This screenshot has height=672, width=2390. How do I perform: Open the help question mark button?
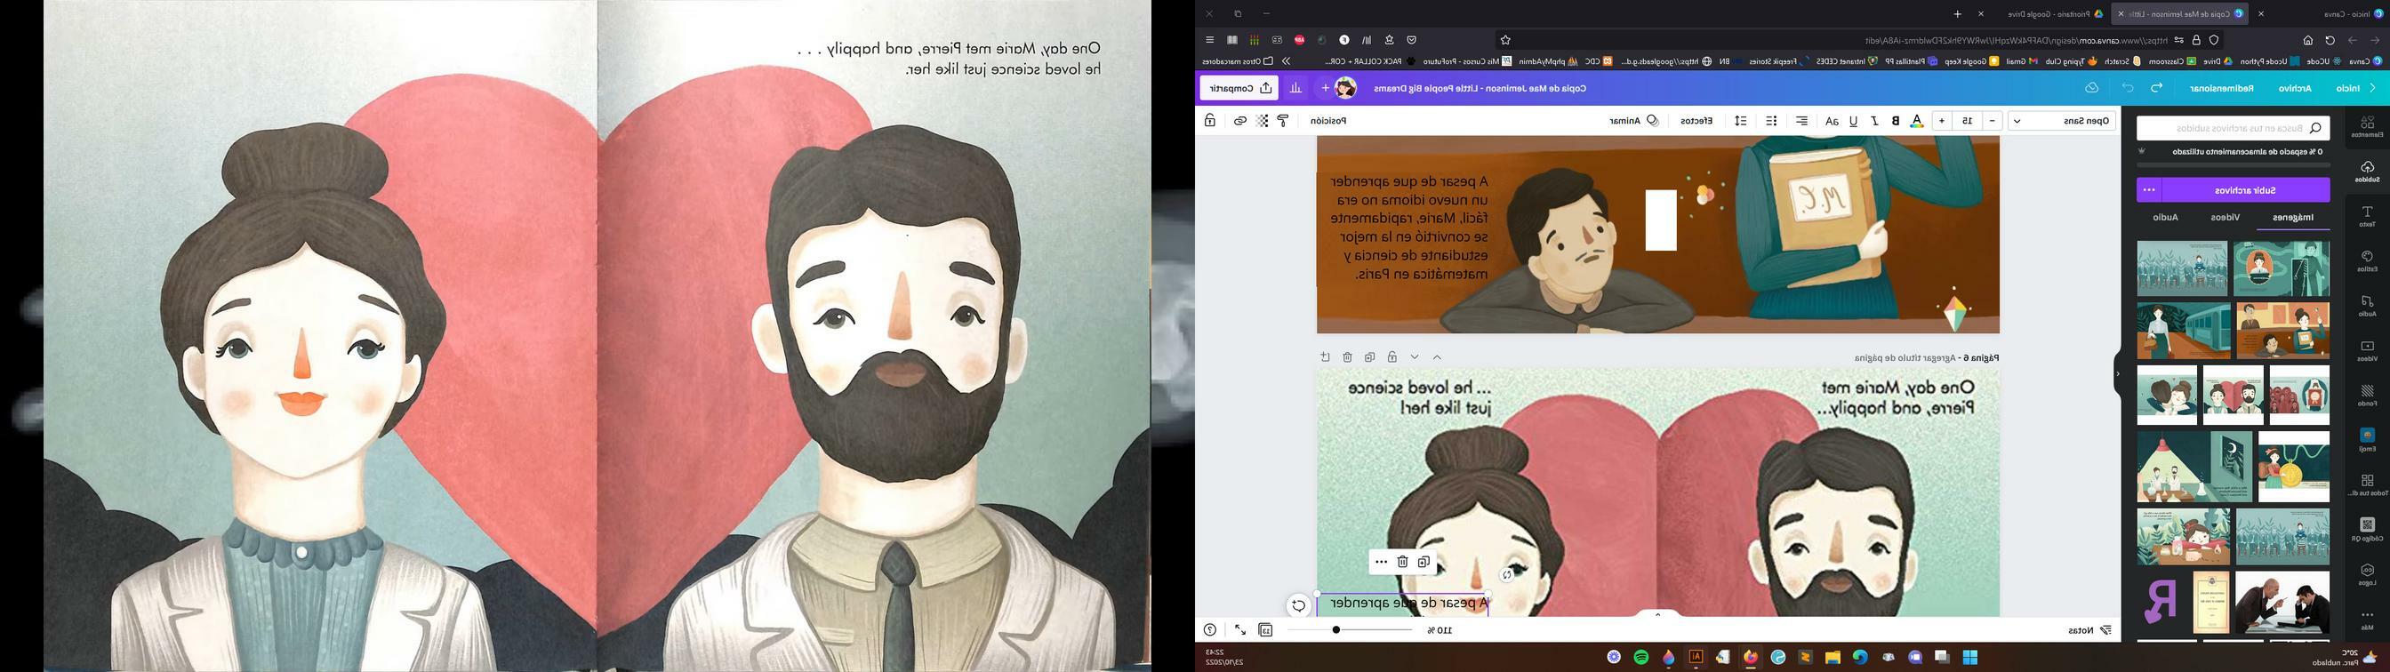tap(1210, 630)
